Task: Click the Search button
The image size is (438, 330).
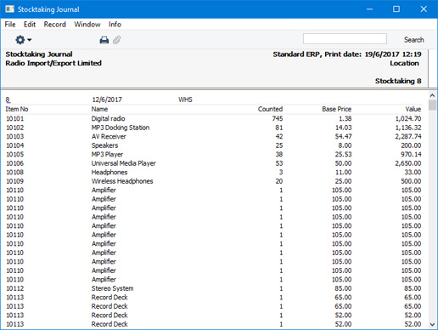Action: point(413,40)
